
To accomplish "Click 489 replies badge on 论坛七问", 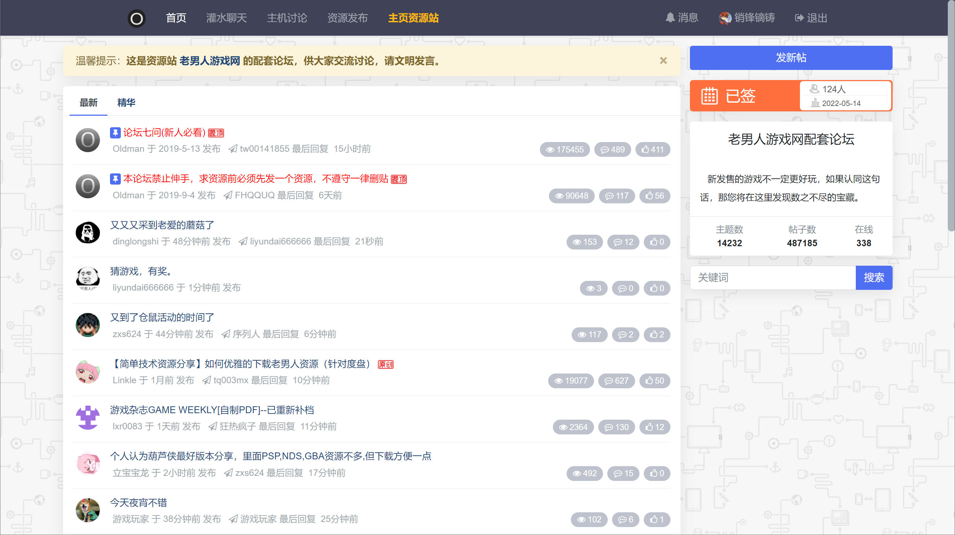I will tap(612, 149).
